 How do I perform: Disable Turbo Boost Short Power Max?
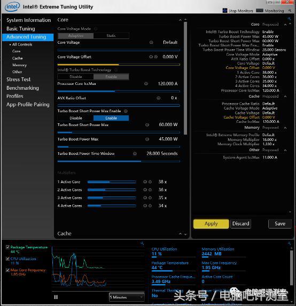pyautogui.click(x=75, y=118)
